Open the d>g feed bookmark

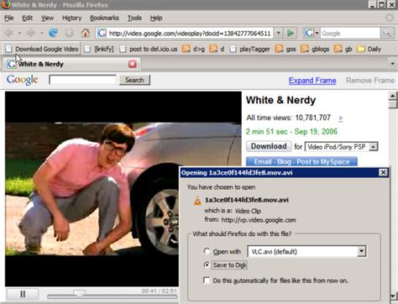(193, 49)
